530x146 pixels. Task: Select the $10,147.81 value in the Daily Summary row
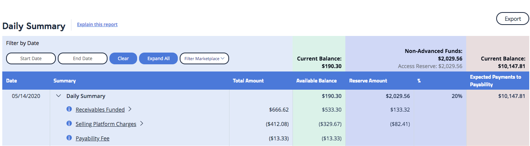point(512,96)
